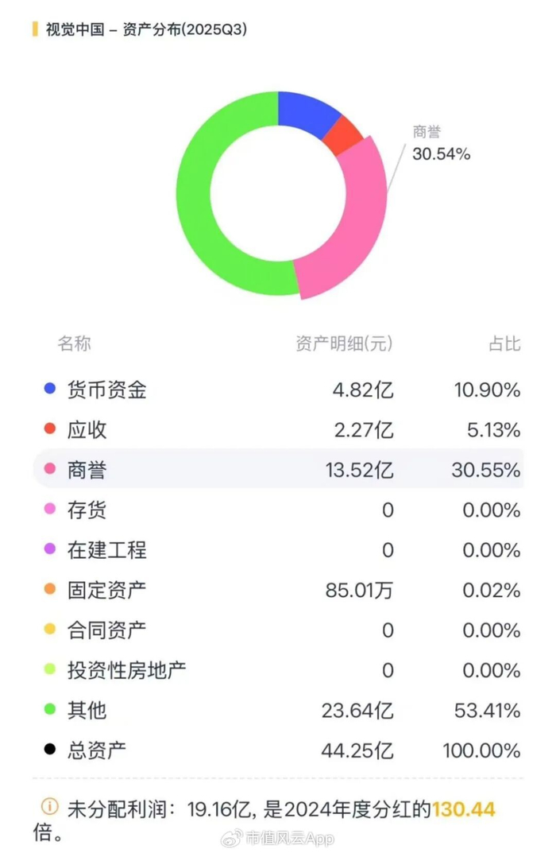Select the blue 货币资金 donut chart segment
Image resolution: width=556 pixels, height=853 pixels.
point(306,111)
